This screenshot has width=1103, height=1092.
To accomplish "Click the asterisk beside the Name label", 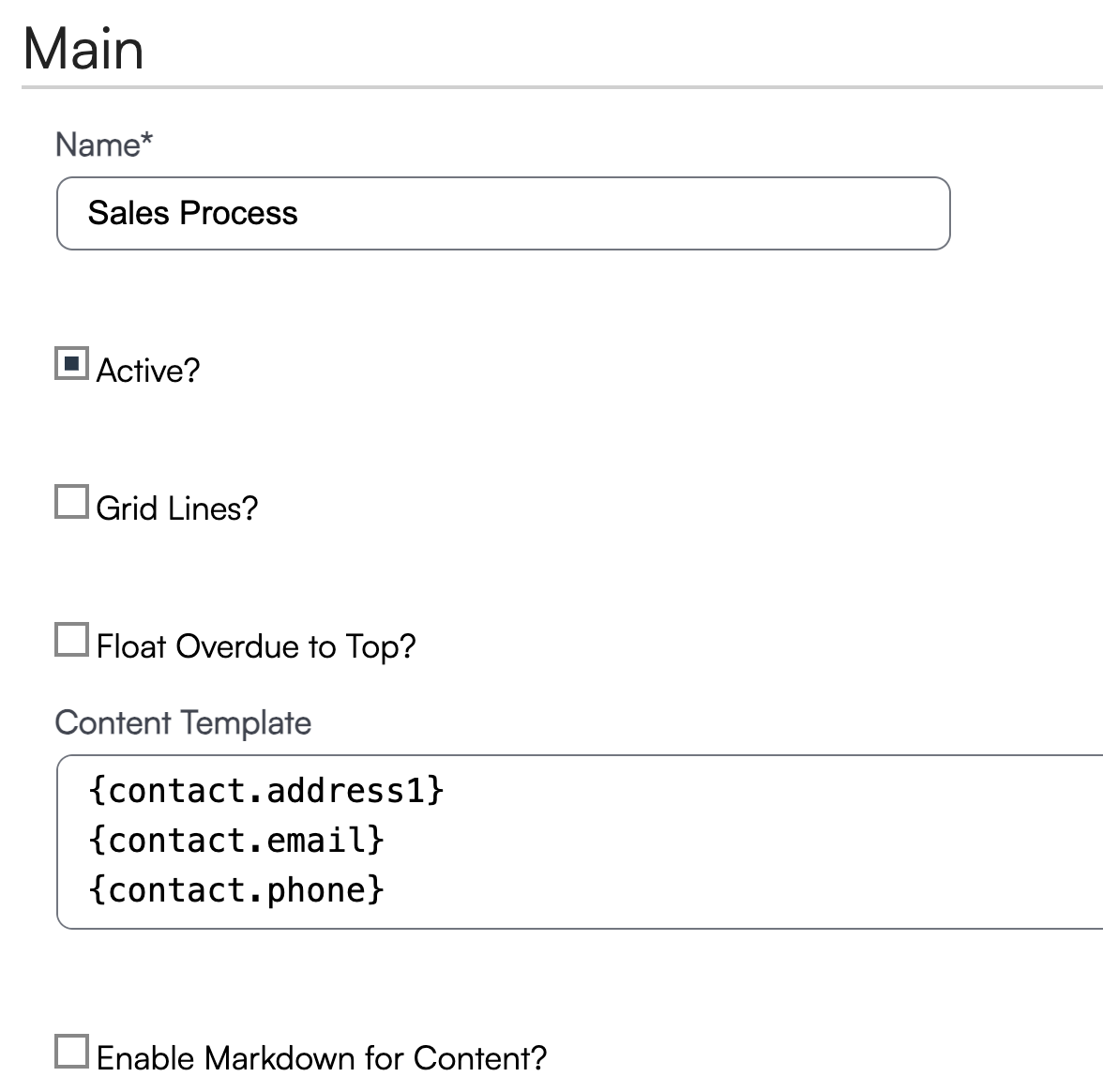I will pyautogui.click(x=146, y=140).
